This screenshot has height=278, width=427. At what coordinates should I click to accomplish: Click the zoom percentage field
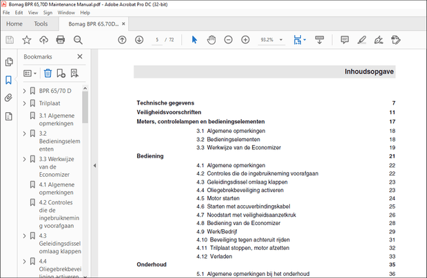tap(267, 40)
